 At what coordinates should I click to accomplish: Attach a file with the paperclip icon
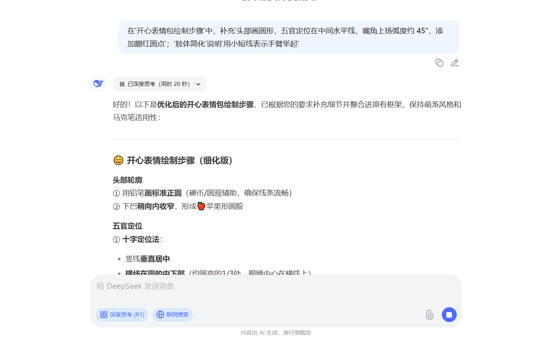429,315
